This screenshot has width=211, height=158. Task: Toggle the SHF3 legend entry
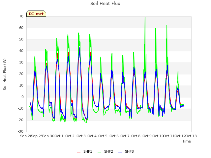(126, 151)
